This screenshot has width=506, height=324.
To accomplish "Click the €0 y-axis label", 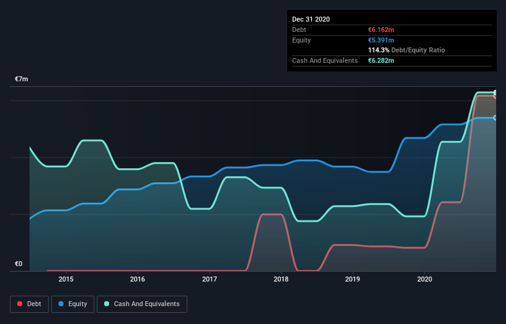I will coord(18,264).
